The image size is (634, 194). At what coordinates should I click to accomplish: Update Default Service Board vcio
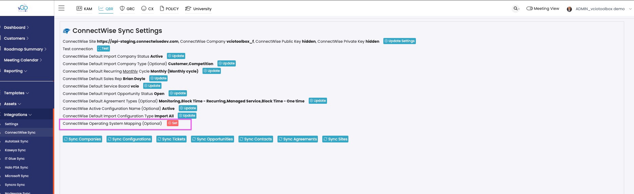[152, 86]
